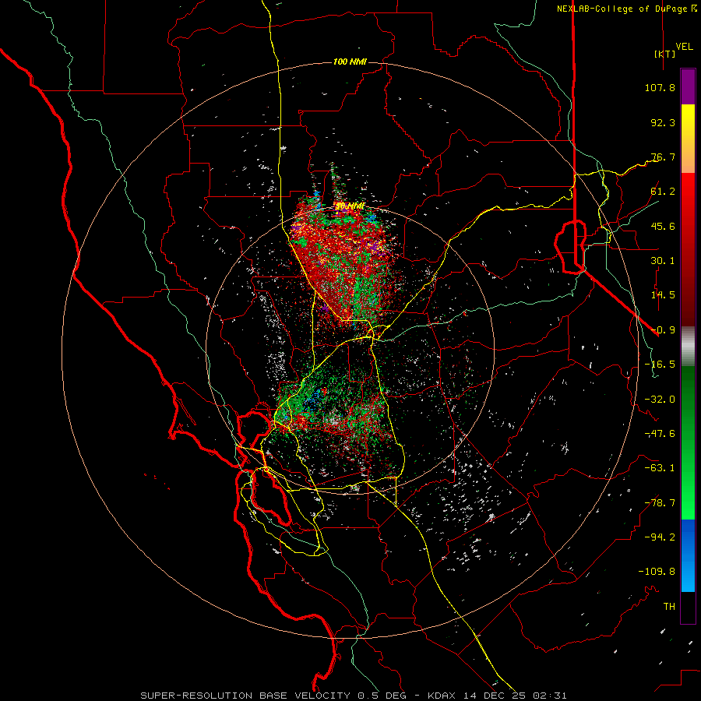Select the -16.5 velocity scale value
This screenshot has width=701, height=701.
coord(660,365)
